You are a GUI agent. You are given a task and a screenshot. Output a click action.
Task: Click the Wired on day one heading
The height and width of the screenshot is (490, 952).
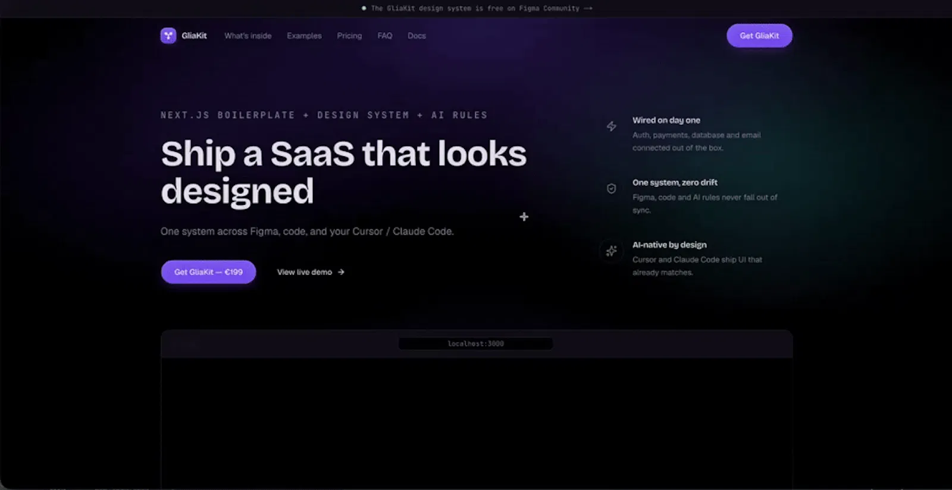click(x=666, y=120)
